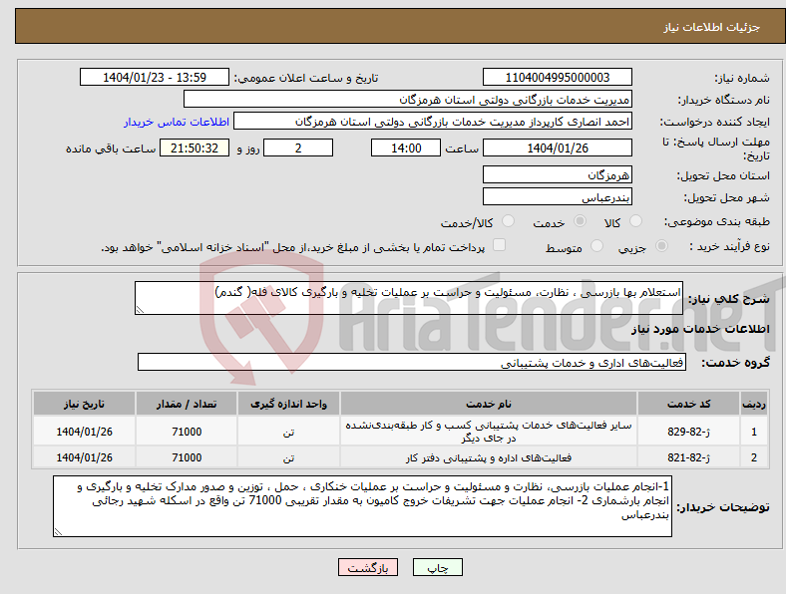Viewport: 786px width, 594px height.
Task: Click the row number 1 cell
Action: click(754, 432)
